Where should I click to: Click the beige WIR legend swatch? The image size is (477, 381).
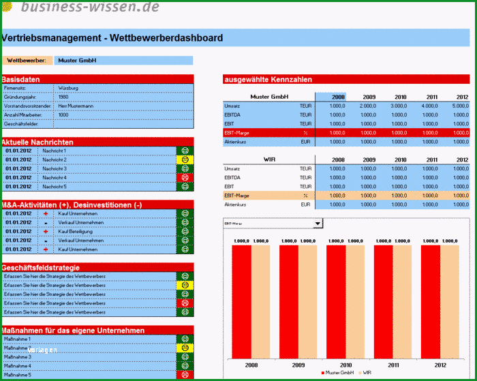tap(360, 373)
